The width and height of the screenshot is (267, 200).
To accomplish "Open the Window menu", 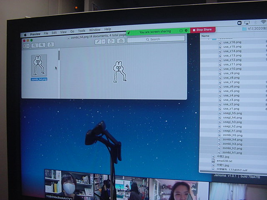I will pyautogui.click(x=95, y=30).
